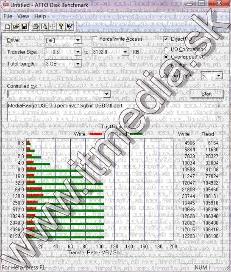Open the View menu

pyautogui.click(x=23, y=16)
